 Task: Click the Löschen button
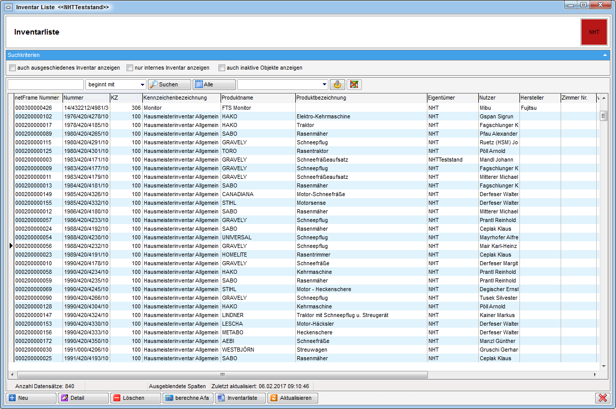point(136,398)
